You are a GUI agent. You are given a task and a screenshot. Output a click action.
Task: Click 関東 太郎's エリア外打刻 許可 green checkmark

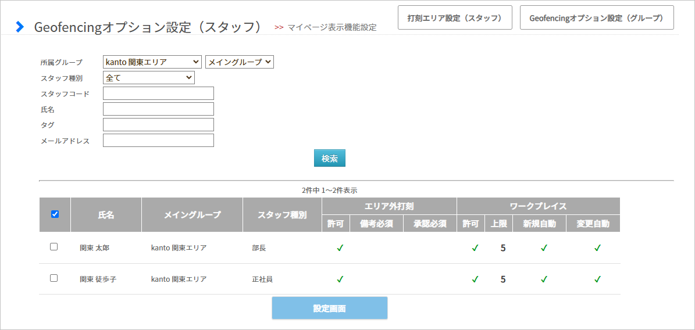[x=340, y=248]
